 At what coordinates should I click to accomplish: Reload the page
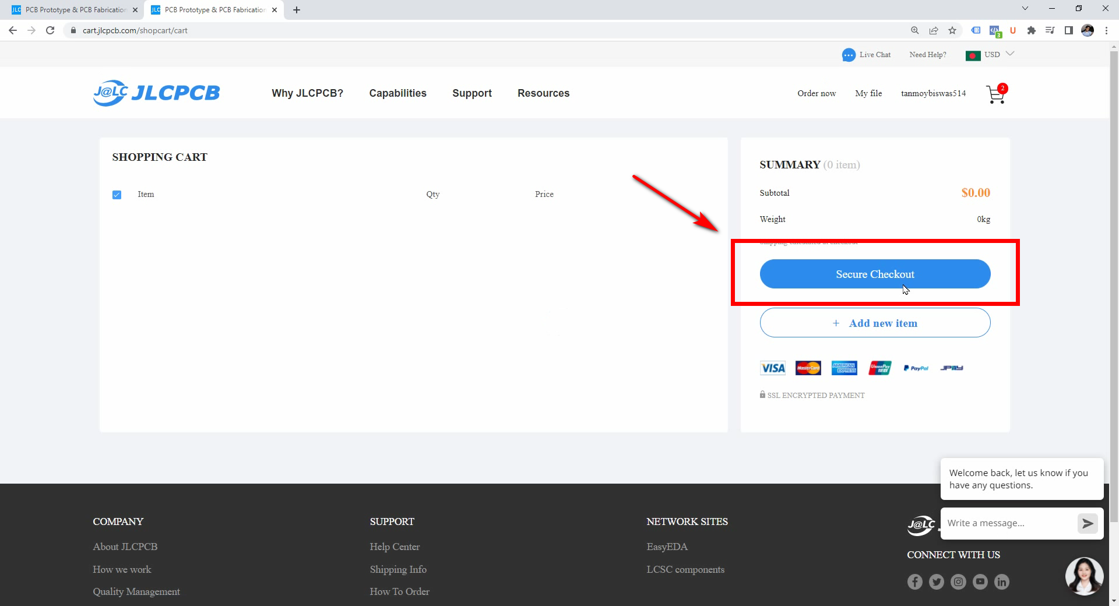(50, 30)
